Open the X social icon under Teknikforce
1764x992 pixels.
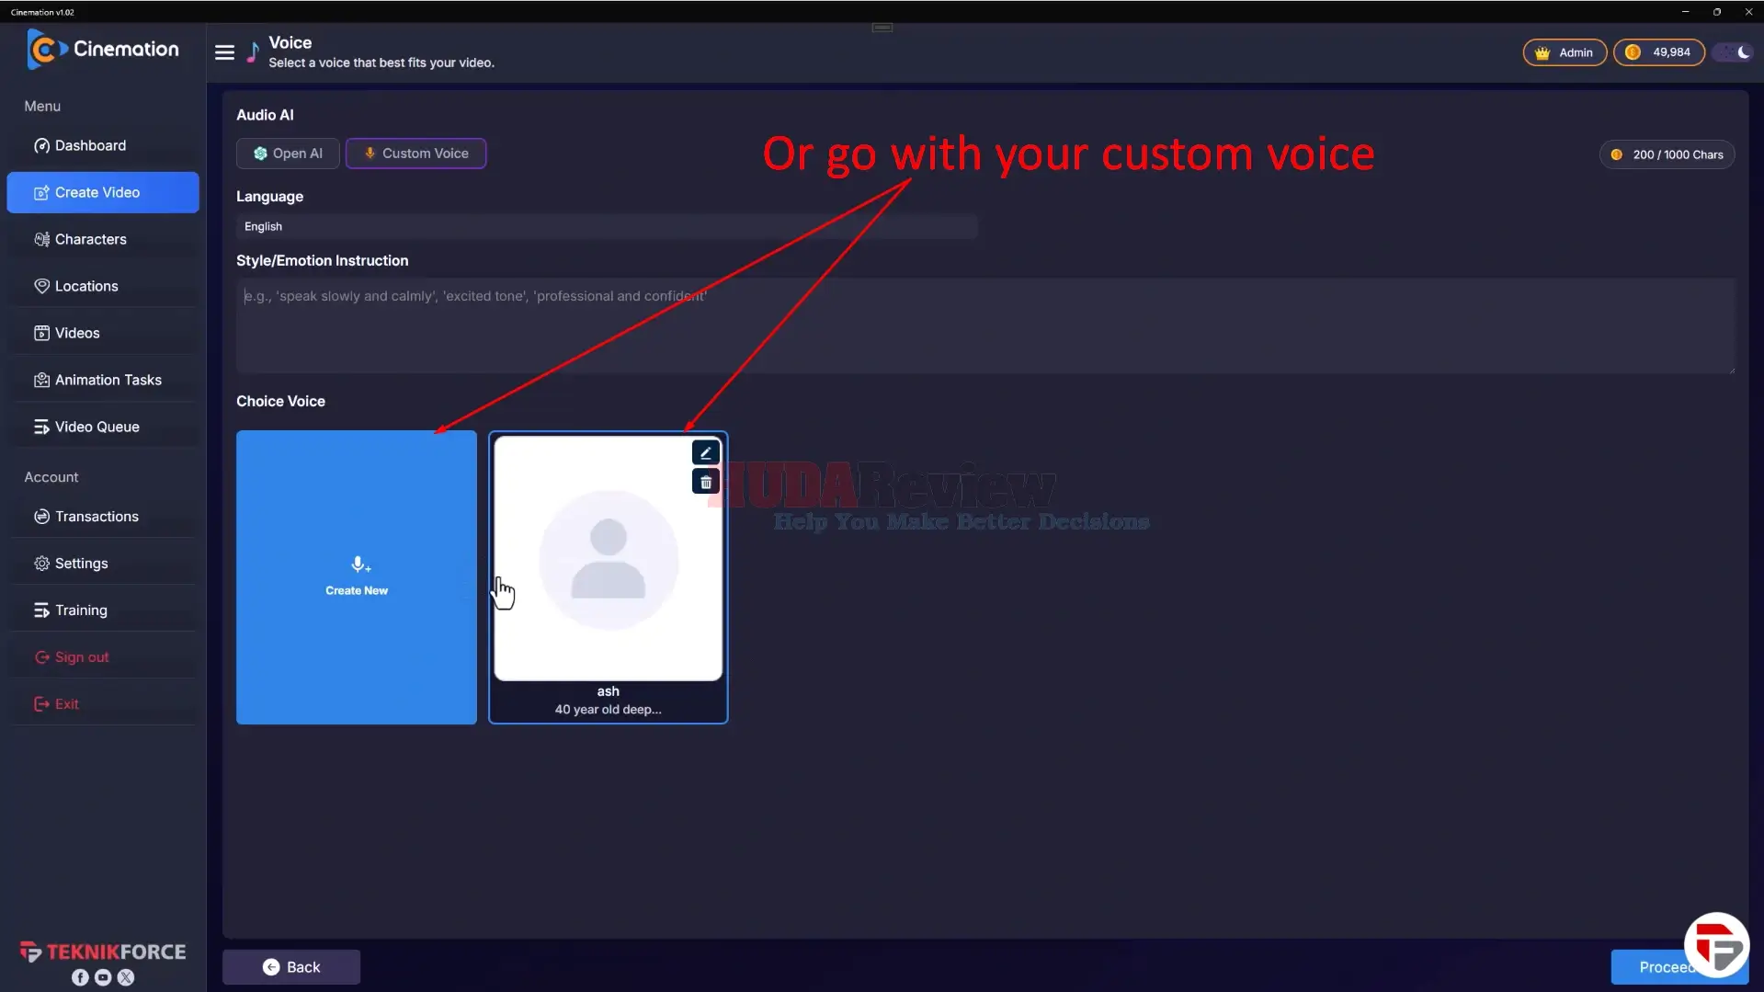126,977
